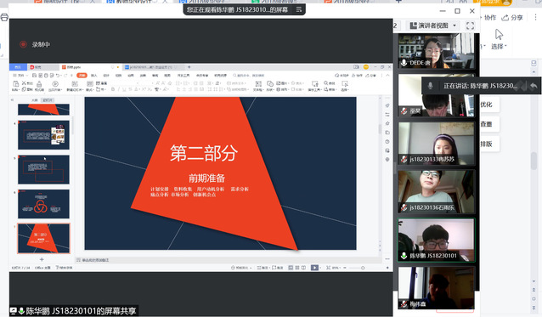Click the slideshow play button in the status bar
The width and height of the screenshot is (542, 317).
pos(314,268)
